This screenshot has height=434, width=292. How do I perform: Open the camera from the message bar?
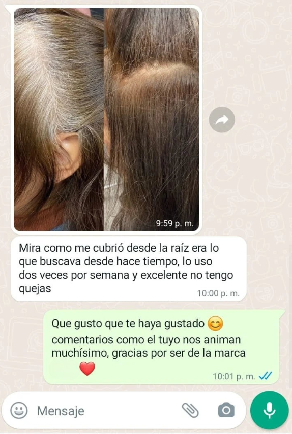point(226,410)
